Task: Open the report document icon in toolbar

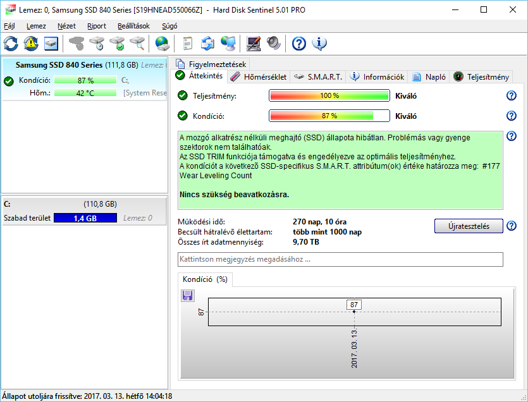Action: click(x=187, y=44)
